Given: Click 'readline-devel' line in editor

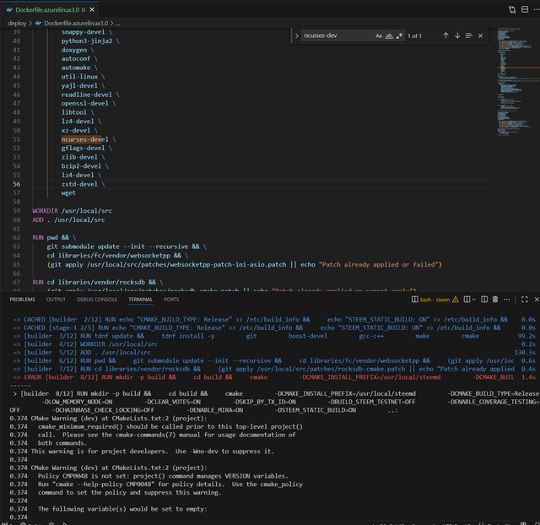Looking at the screenshot, I should (x=90, y=95).
